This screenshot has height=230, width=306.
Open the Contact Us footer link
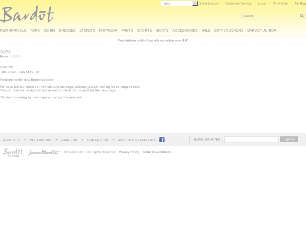[x=97, y=140]
